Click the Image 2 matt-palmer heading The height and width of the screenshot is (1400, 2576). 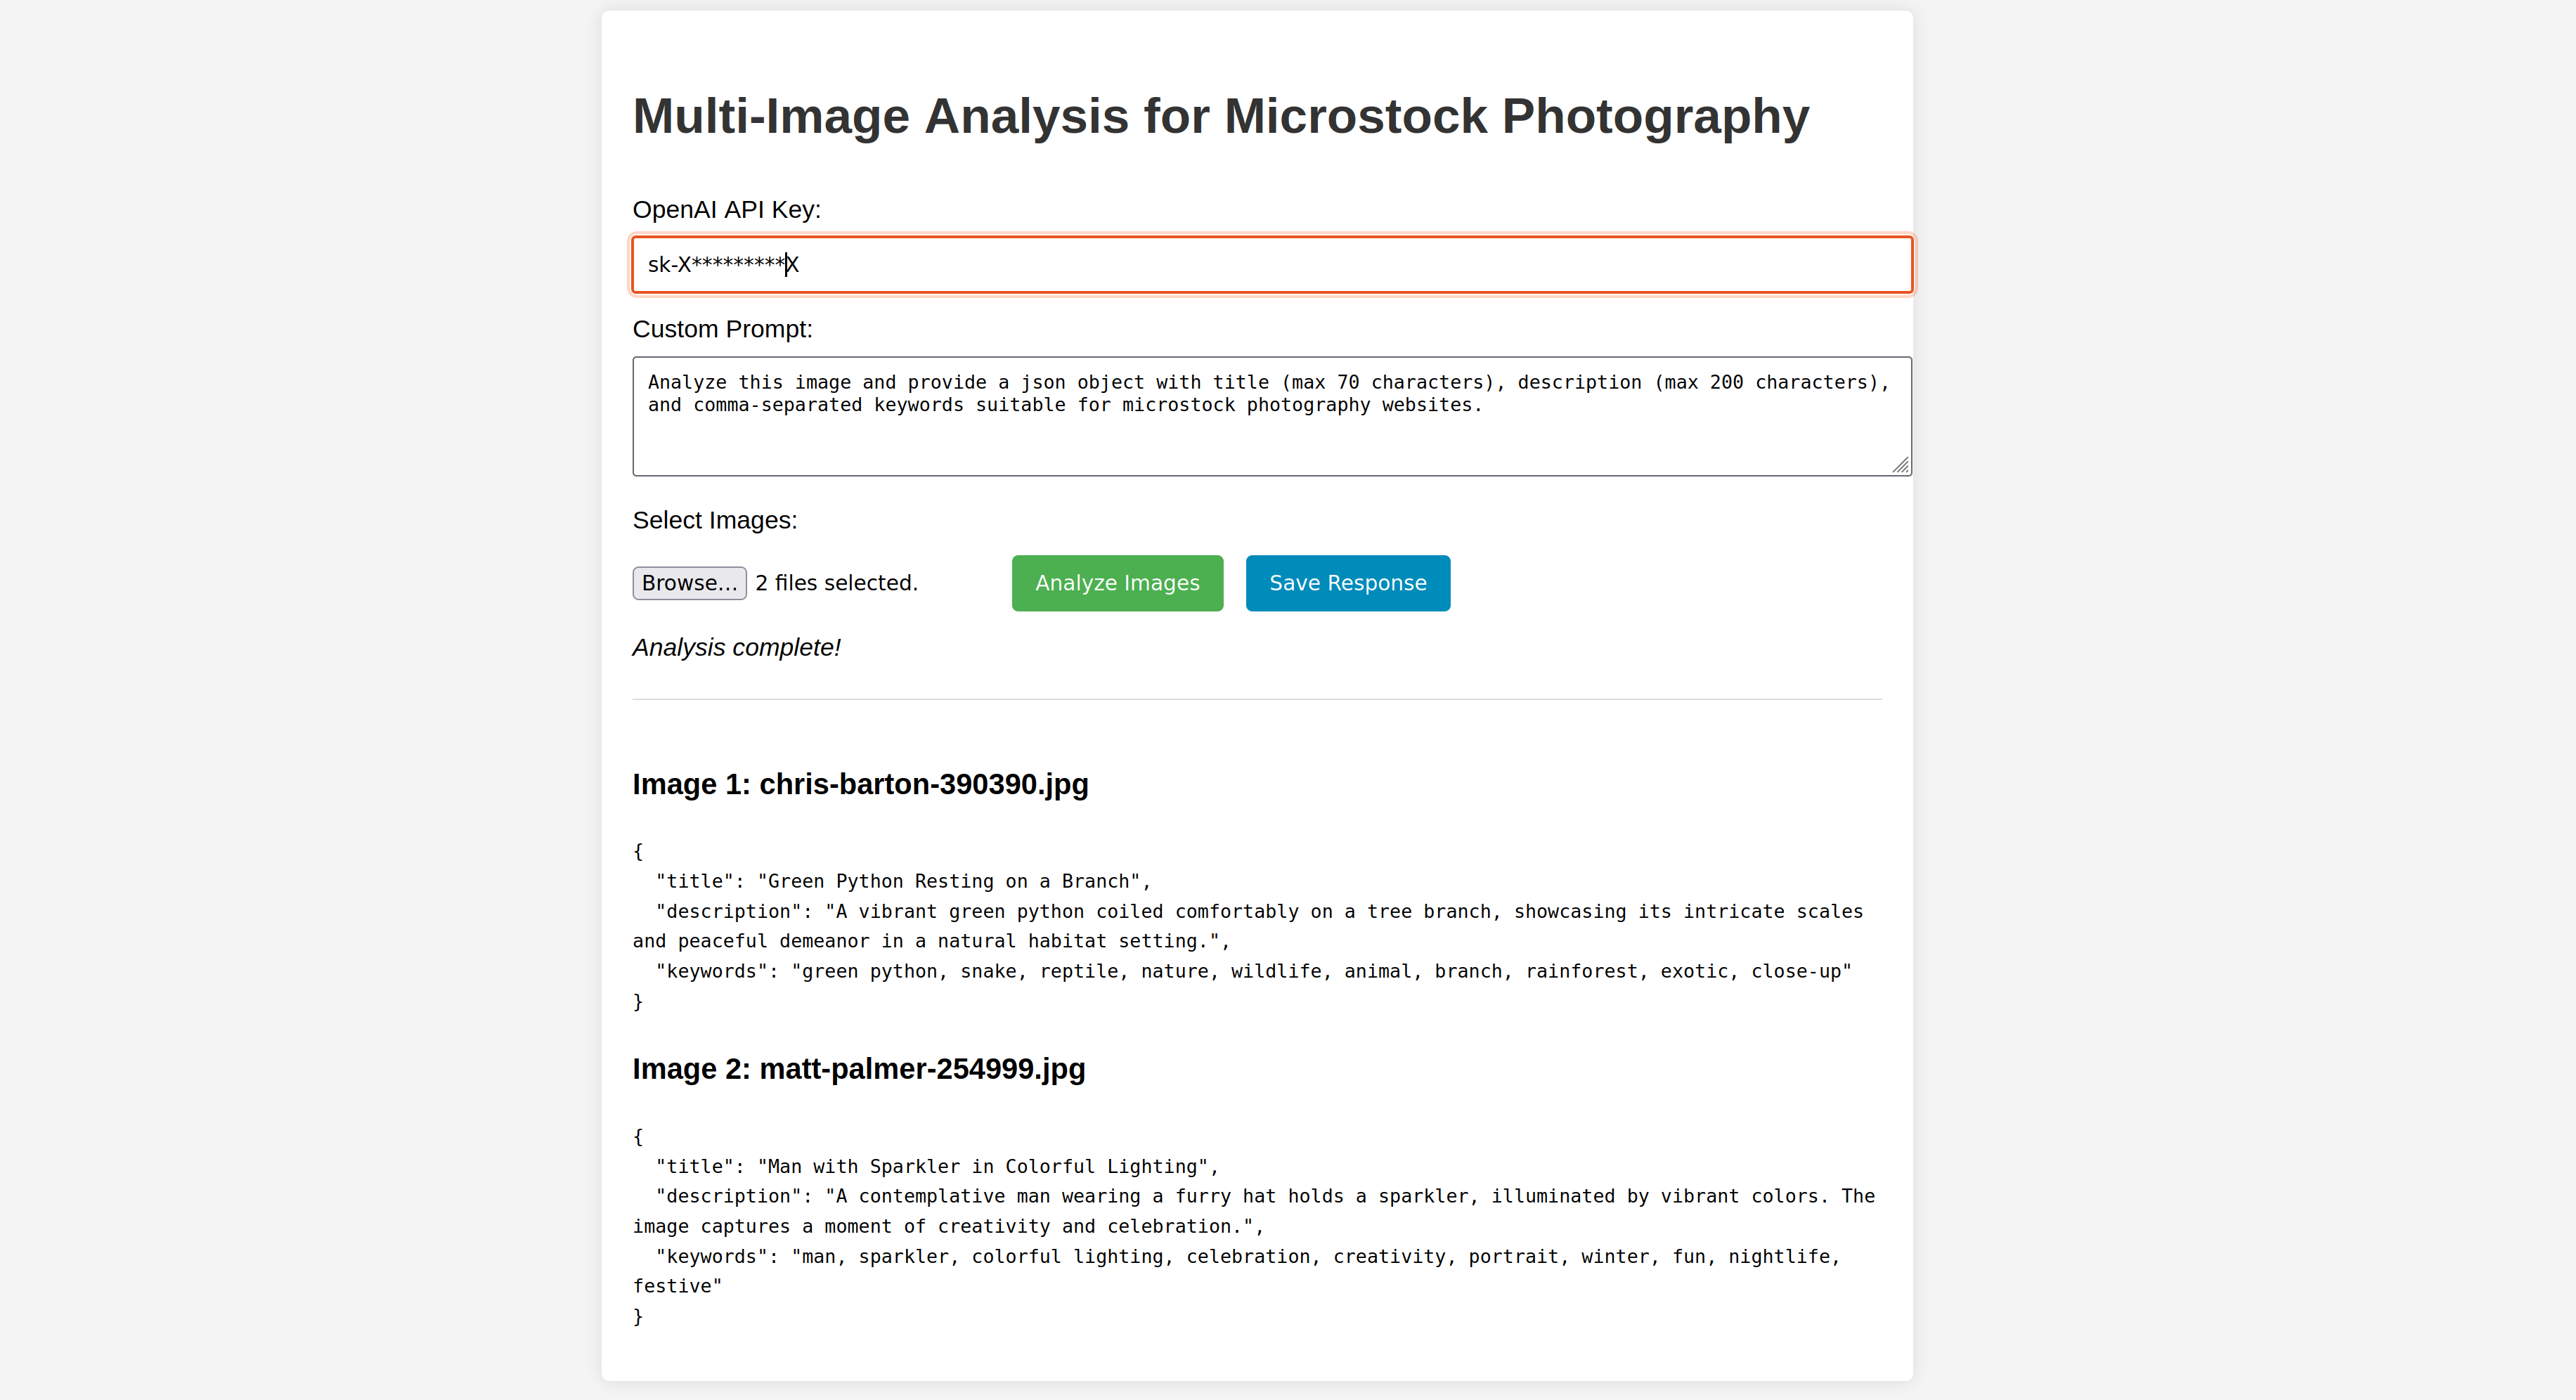click(858, 1069)
